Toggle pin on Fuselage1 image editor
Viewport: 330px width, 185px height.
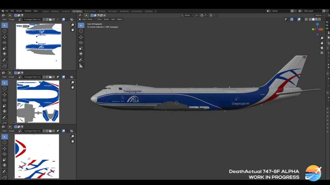pos(58,19)
